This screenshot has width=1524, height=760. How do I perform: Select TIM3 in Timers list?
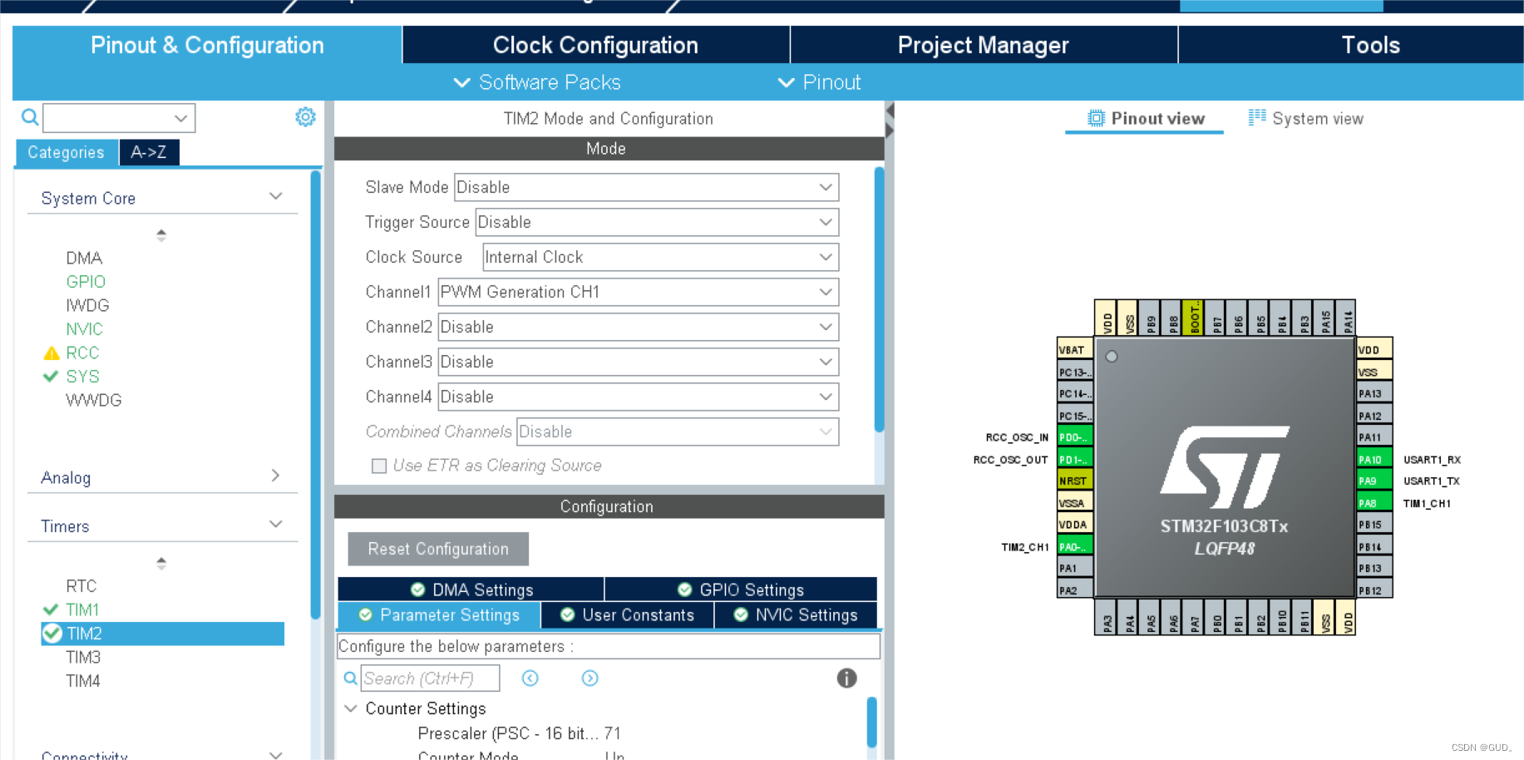point(83,657)
